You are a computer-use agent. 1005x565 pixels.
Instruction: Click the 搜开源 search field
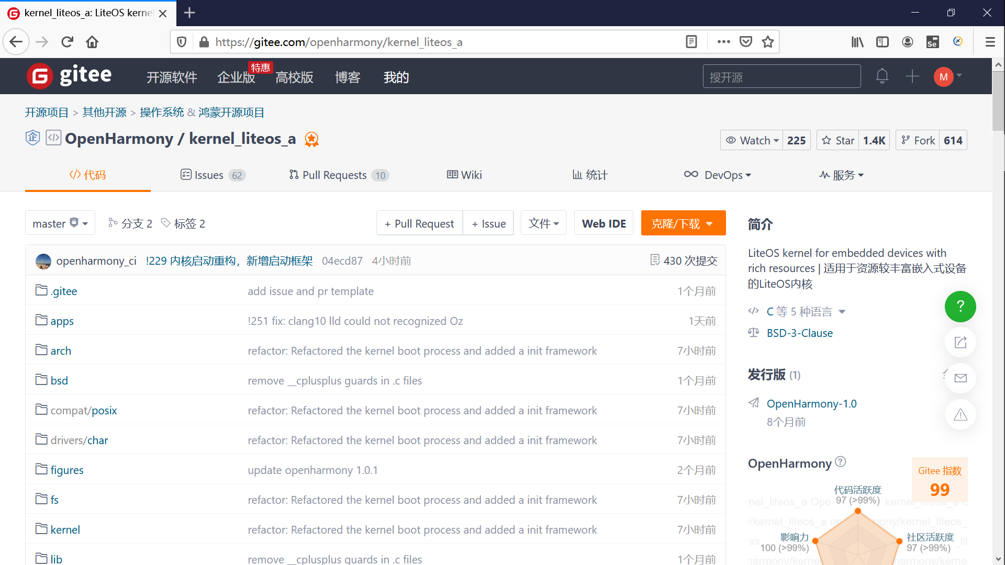(781, 77)
